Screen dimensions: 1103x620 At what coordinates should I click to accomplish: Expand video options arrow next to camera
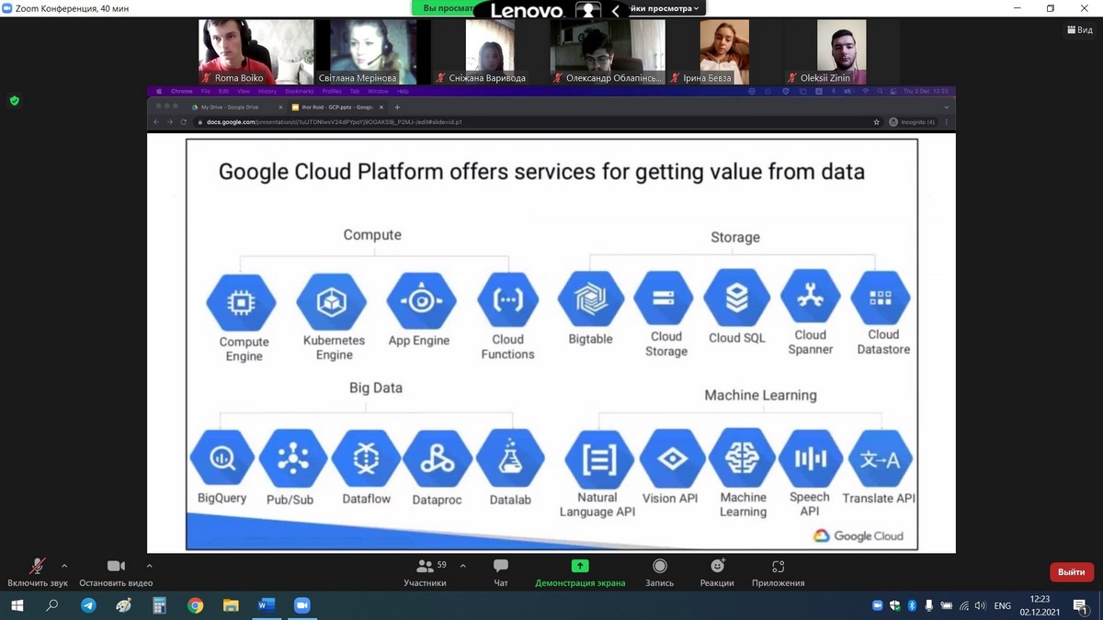150,566
